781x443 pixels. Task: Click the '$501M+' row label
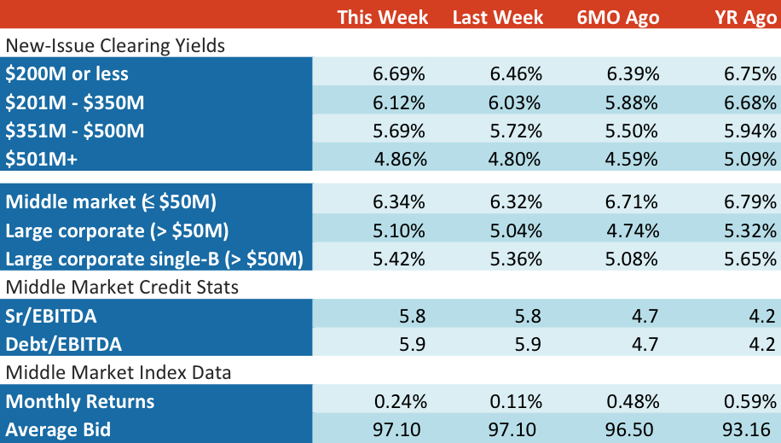(41, 159)
